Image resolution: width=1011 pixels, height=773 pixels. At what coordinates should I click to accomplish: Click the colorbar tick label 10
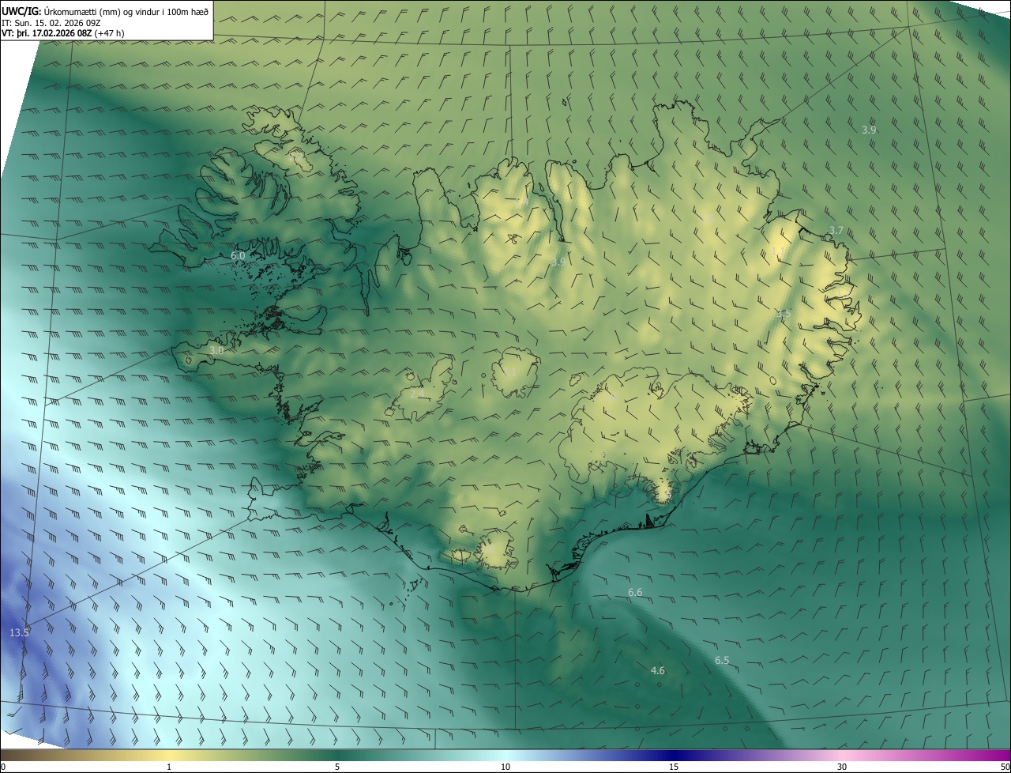(x=505, y=767)
